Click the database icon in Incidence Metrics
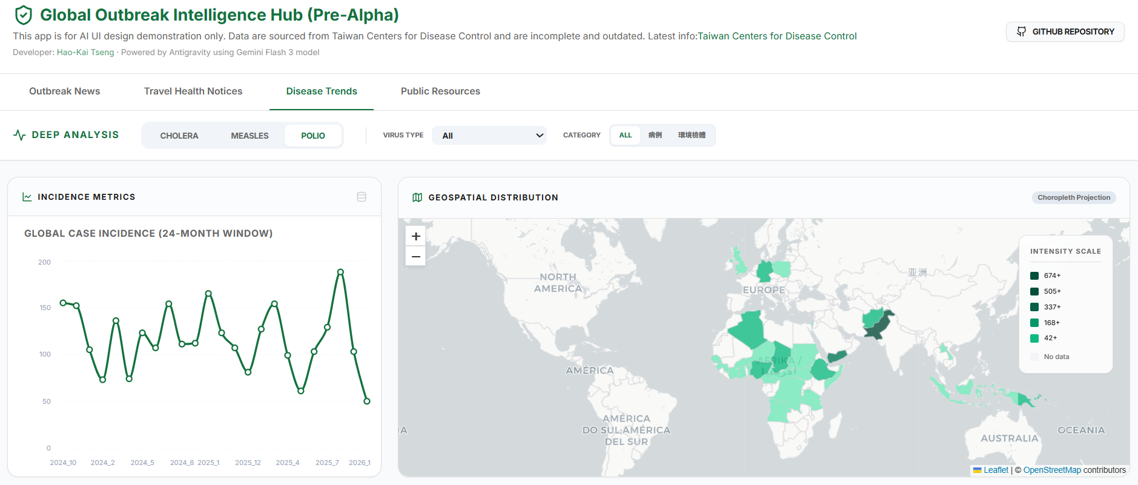Screen dimensions: 1138x485 pyautogui.click(x=362, y=197)
